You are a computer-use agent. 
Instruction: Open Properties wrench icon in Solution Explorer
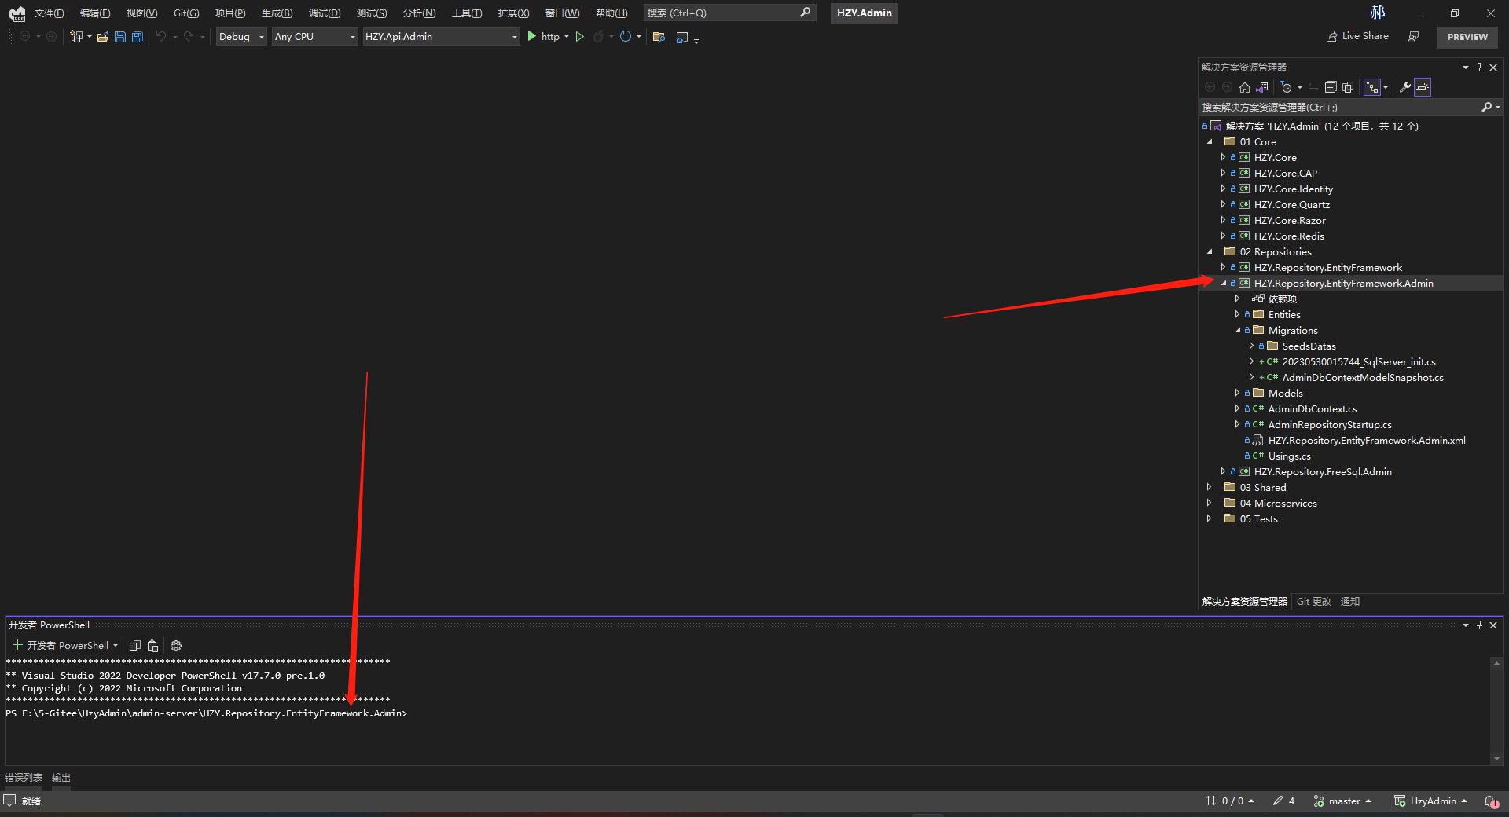click(1405, 87)
